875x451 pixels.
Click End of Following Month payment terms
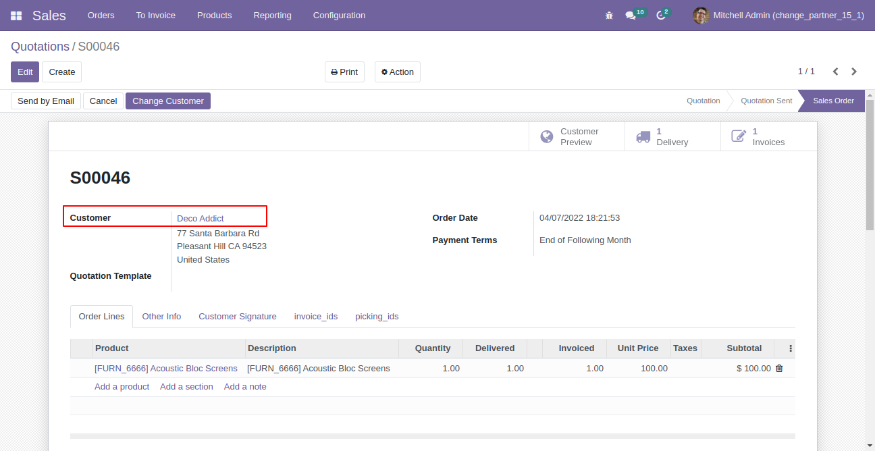pos(585,240)
